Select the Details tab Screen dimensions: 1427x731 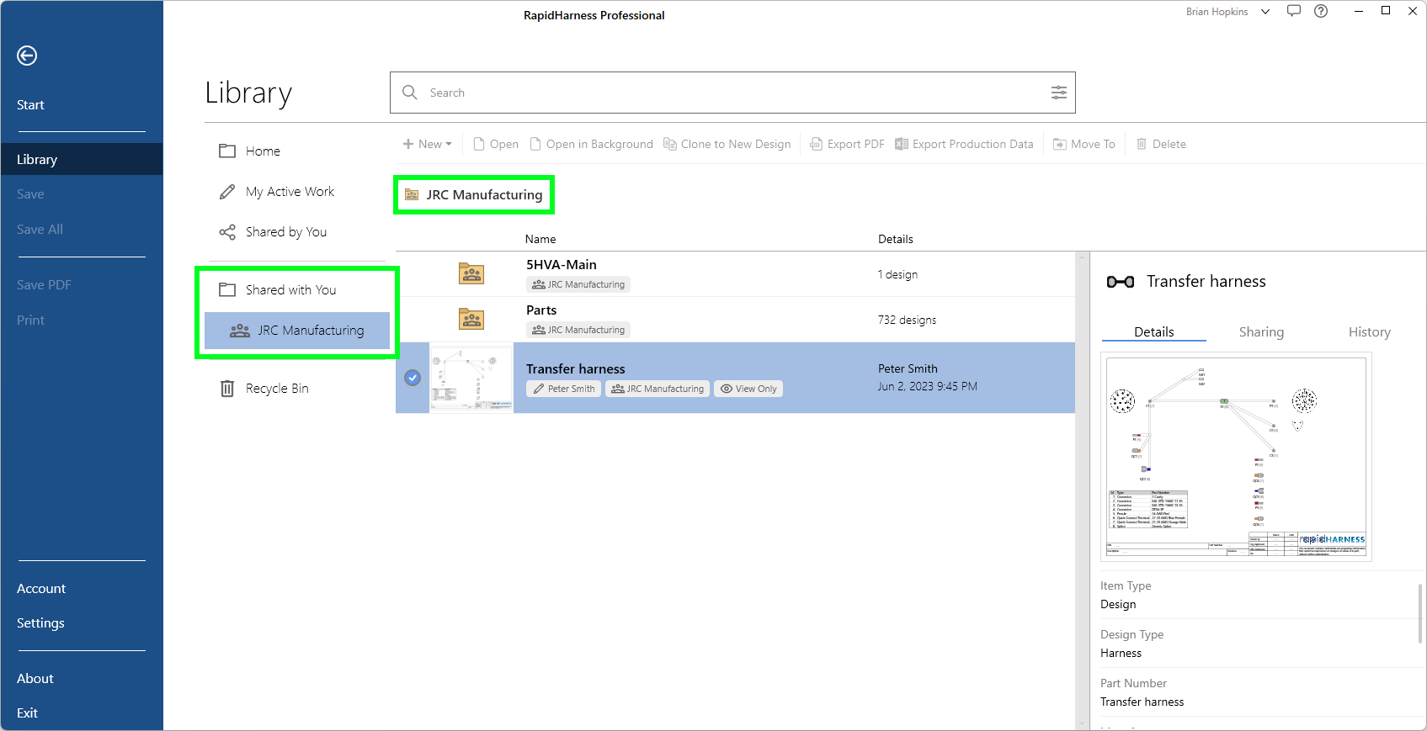pos(1153,332)
